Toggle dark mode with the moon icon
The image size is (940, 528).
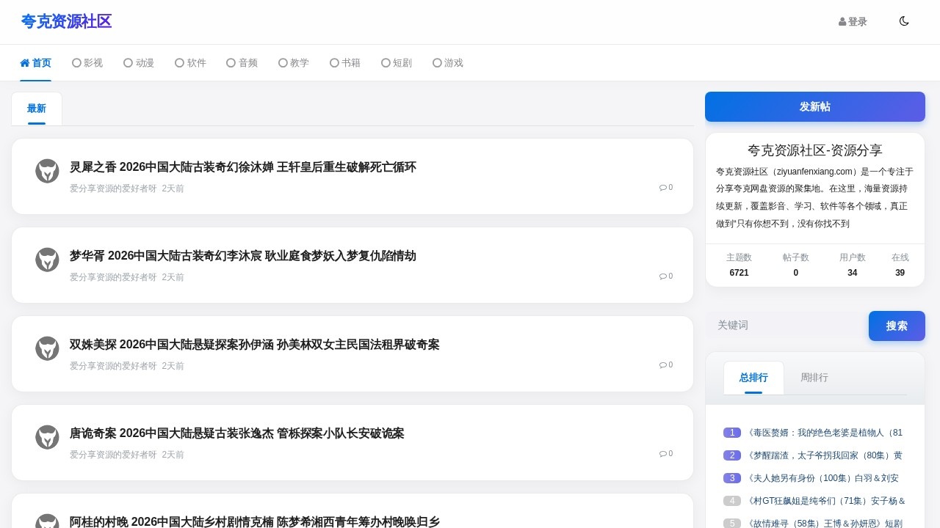pos(904,21)
